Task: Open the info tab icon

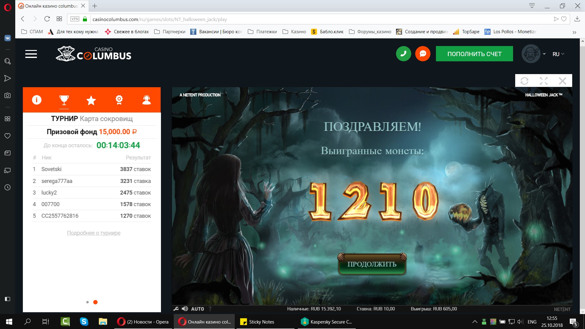Action: click(37, 100)
